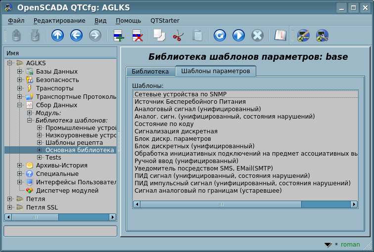
Task: Launch first QTStarter module icon
Action: click(x=303, y=36)
